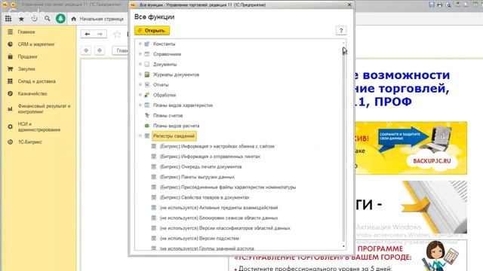Viewport: 483px width, 271px height.
Task: Open history icon in top toolbar
Action: [34, 19]
